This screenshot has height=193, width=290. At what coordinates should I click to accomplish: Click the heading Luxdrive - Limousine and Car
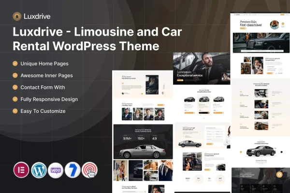[x=97, y=32]
